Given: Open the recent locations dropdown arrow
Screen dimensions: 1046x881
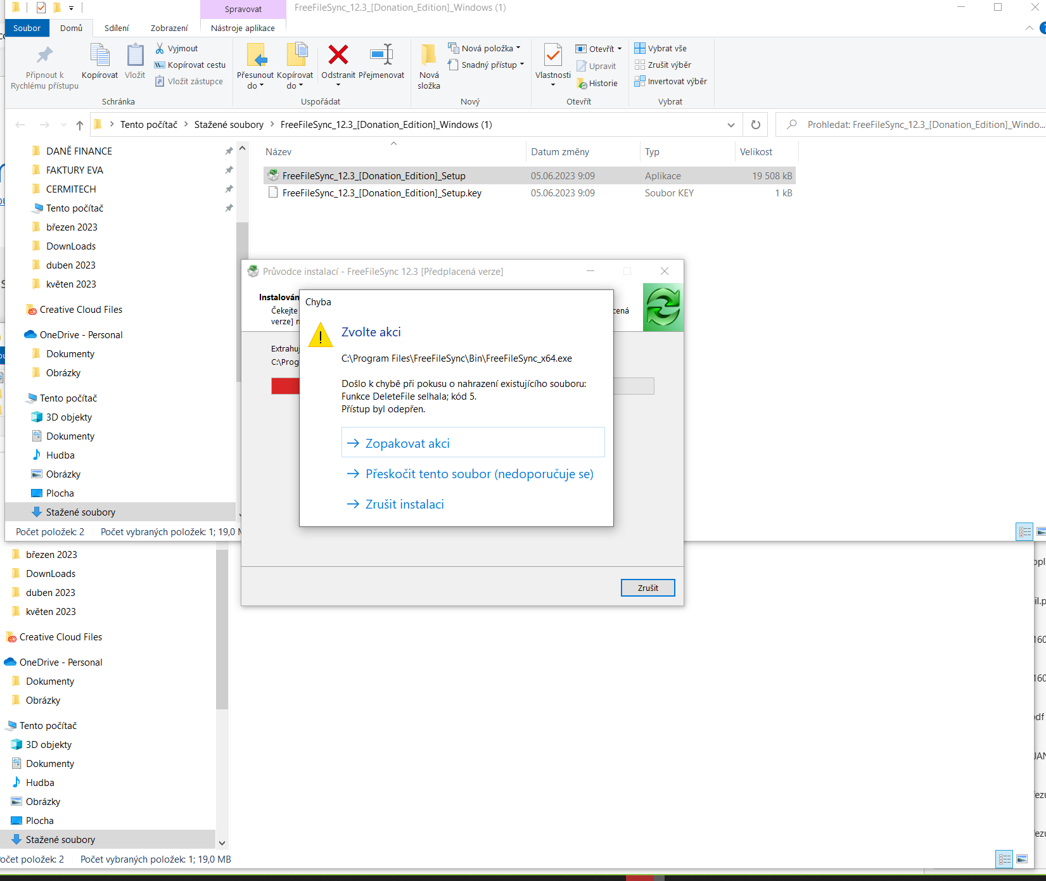Looking at the screenshot, I should tap(63, 125).
